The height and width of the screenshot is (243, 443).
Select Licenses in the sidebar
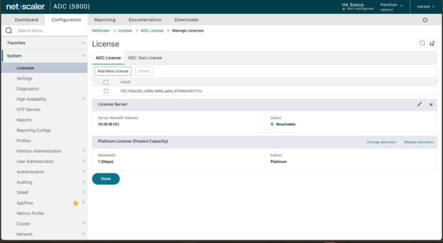coord(44,68)
